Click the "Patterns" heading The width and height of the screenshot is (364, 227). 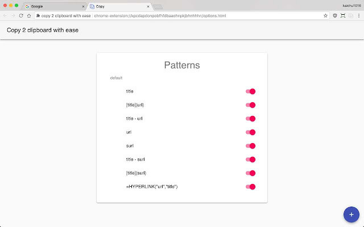pyautogui.click(x=182, y=65)
